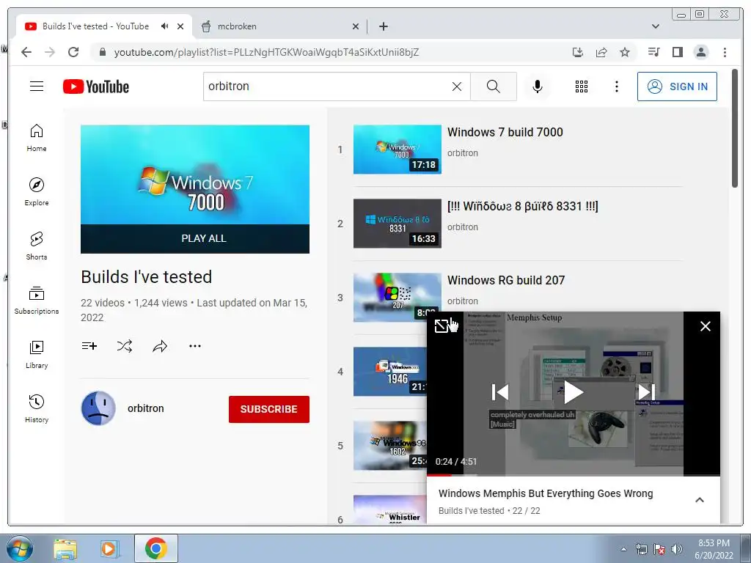Go to Home in sidebar
This screenshot has height=563, width=751.
(37, 138)
